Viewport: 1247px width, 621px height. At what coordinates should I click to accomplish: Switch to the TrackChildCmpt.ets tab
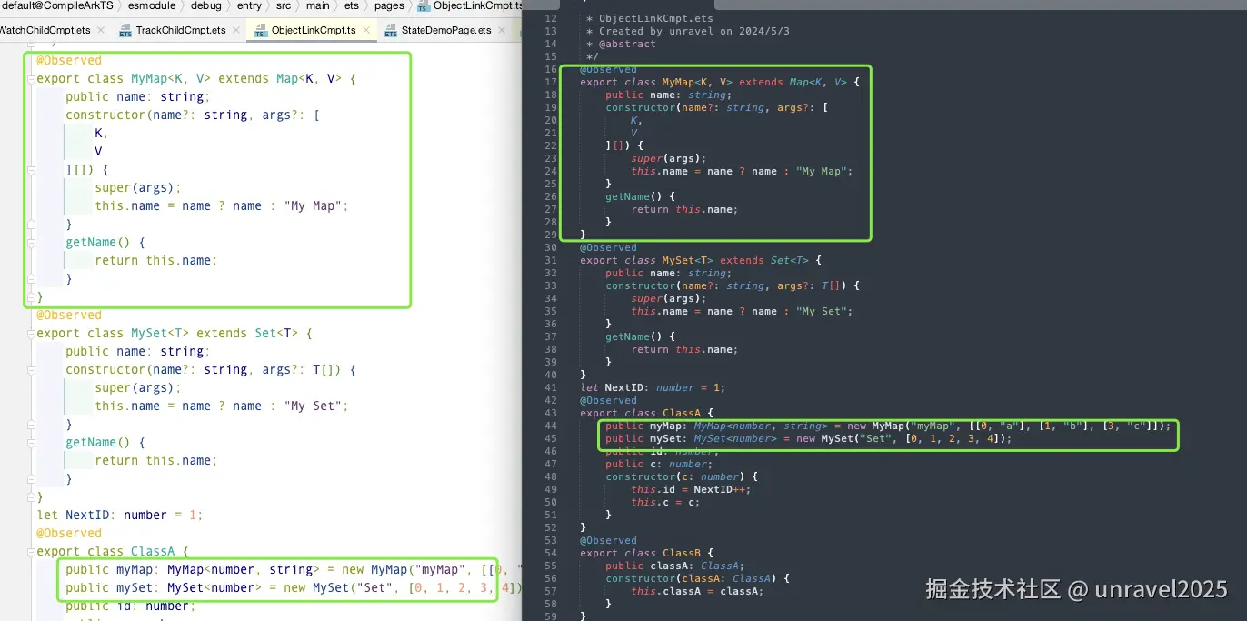181,30
